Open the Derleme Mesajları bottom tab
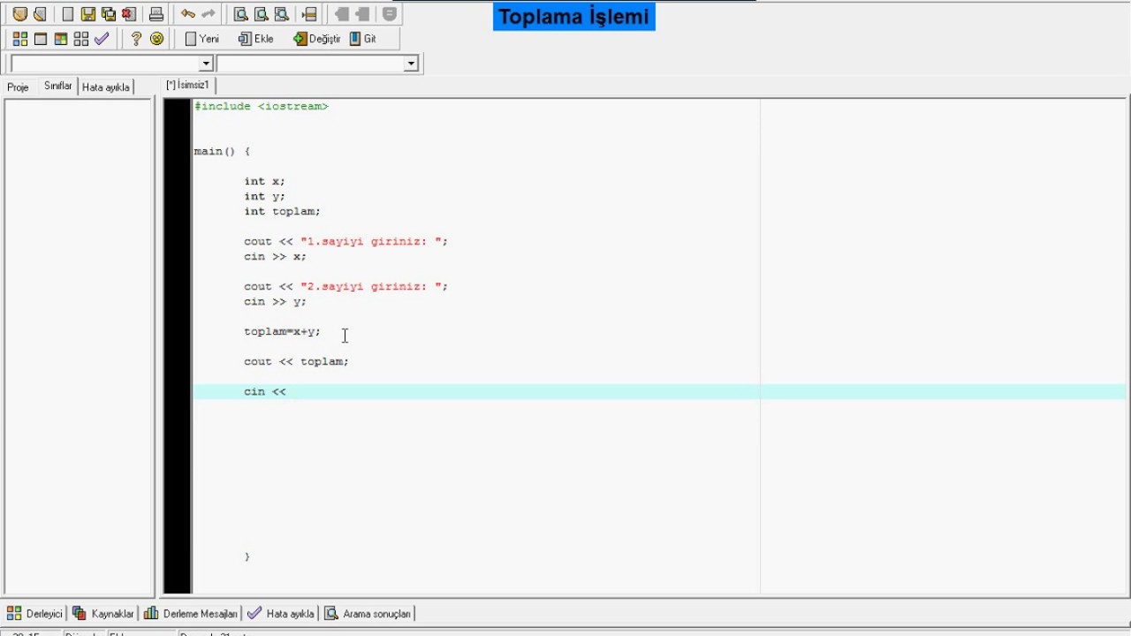 click(191, 613)
